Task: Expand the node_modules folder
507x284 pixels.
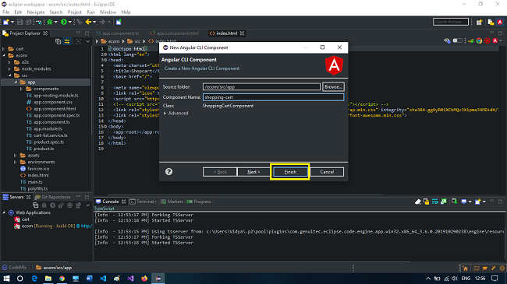Action: pyautogui.click(x=9, y=68)
